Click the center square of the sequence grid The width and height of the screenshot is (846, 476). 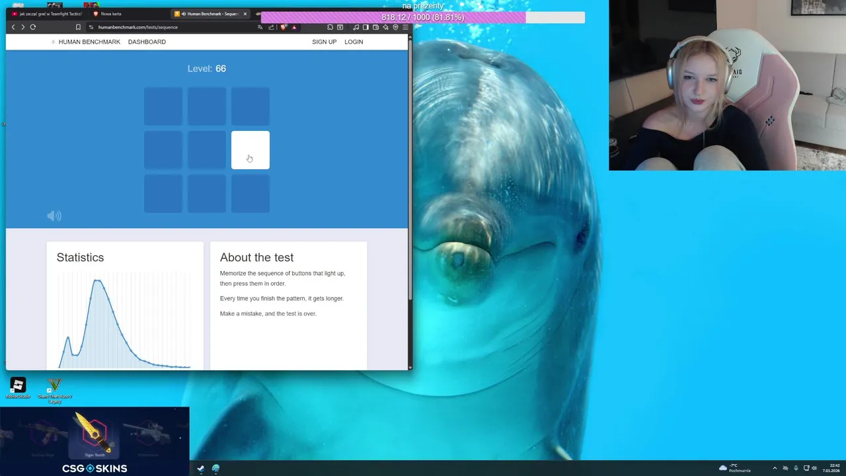tap(207, 150)
